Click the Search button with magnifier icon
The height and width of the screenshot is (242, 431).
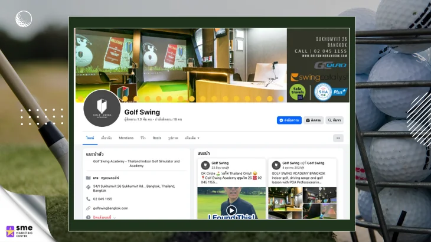pyautogui.click(x=334, y=120)
